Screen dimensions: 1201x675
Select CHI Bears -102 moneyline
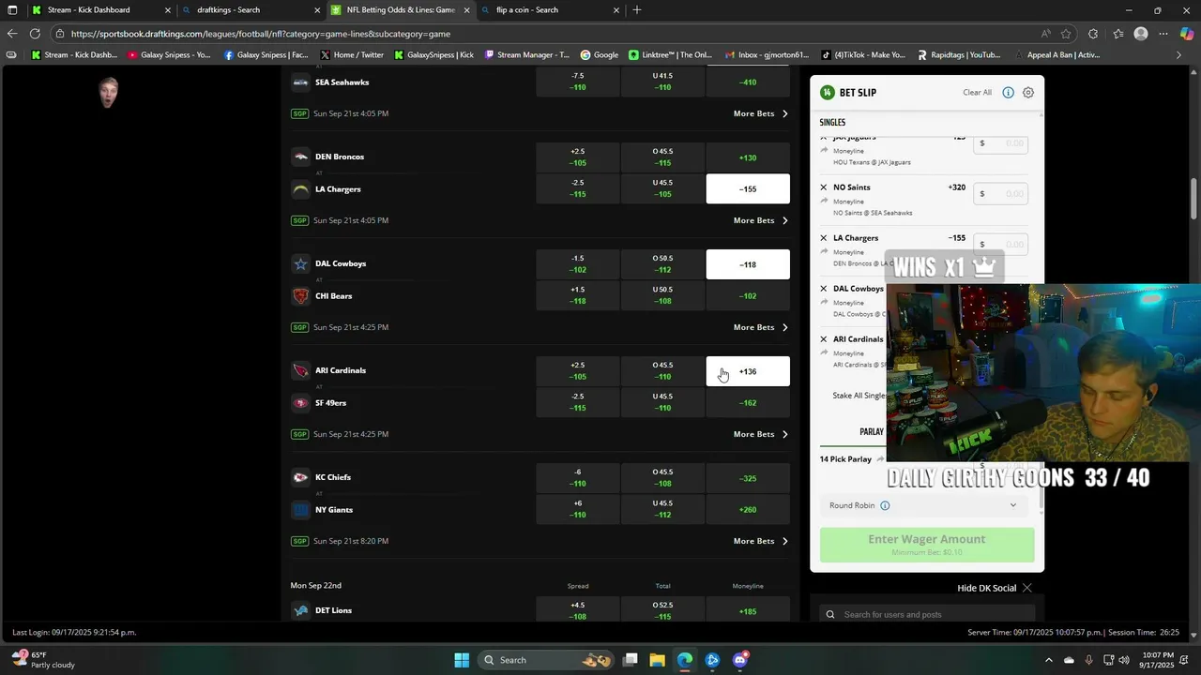(x=748, y=296)
